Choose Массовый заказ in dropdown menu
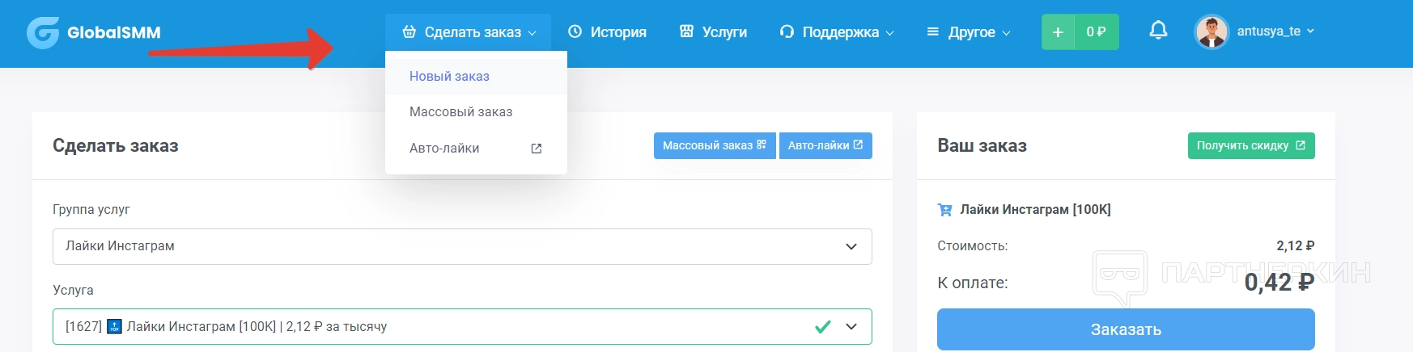 click(460, 112)
